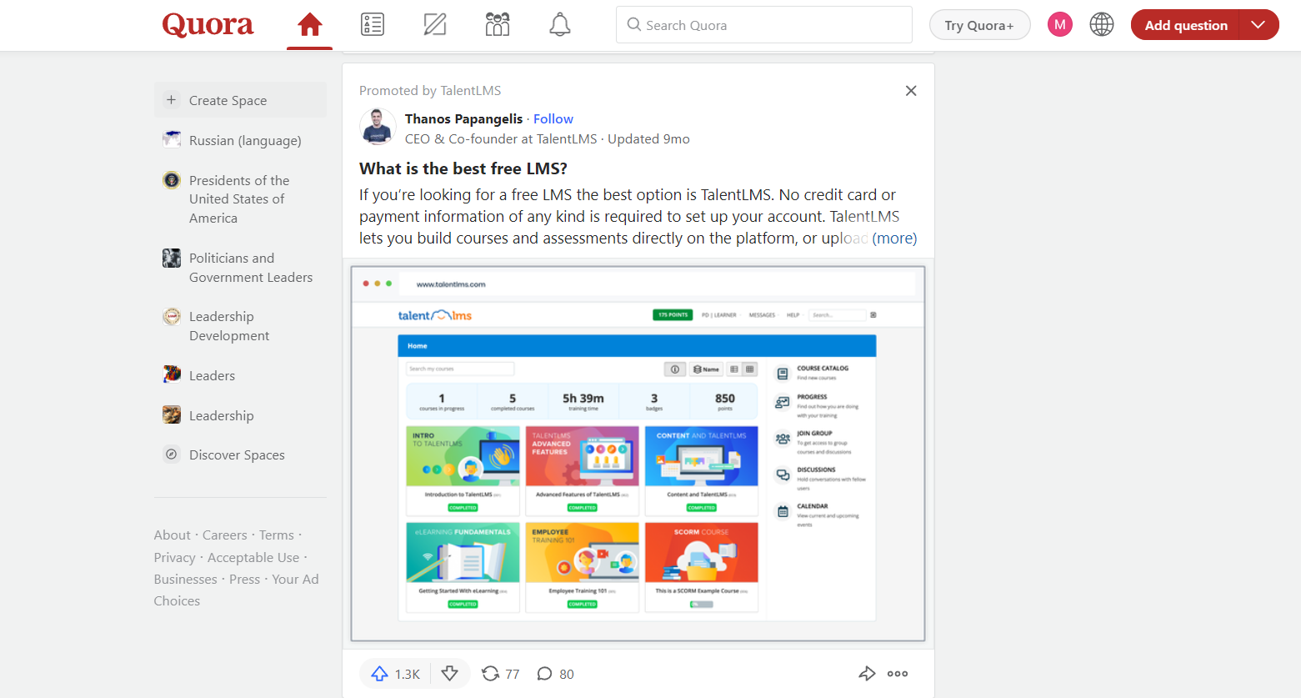The height and width of the screenshot is (698, 1301).
Task: Open the language globe icon
Action: click(1102, 25)
